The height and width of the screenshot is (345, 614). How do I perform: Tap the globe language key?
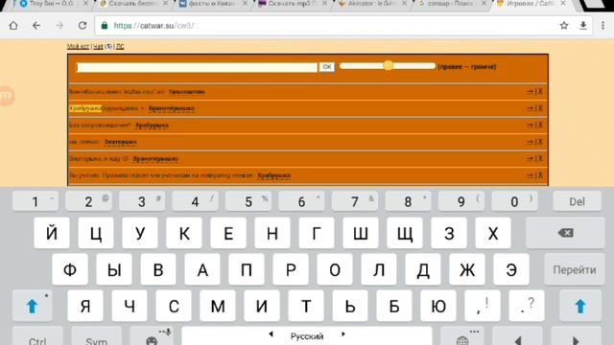pos(462,336)
